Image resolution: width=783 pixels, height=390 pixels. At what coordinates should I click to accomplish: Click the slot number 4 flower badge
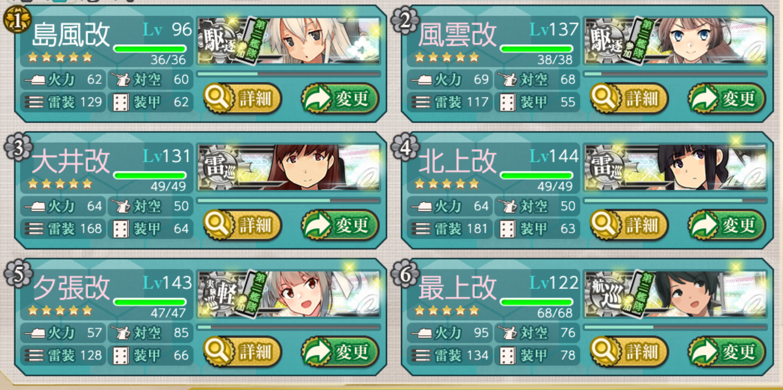click(x=405, y=147)
